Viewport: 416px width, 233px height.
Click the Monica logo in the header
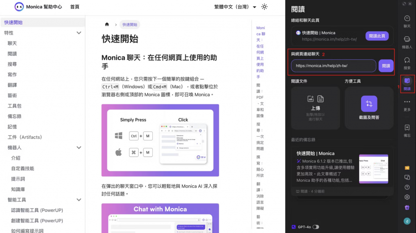tap(19, 6)
